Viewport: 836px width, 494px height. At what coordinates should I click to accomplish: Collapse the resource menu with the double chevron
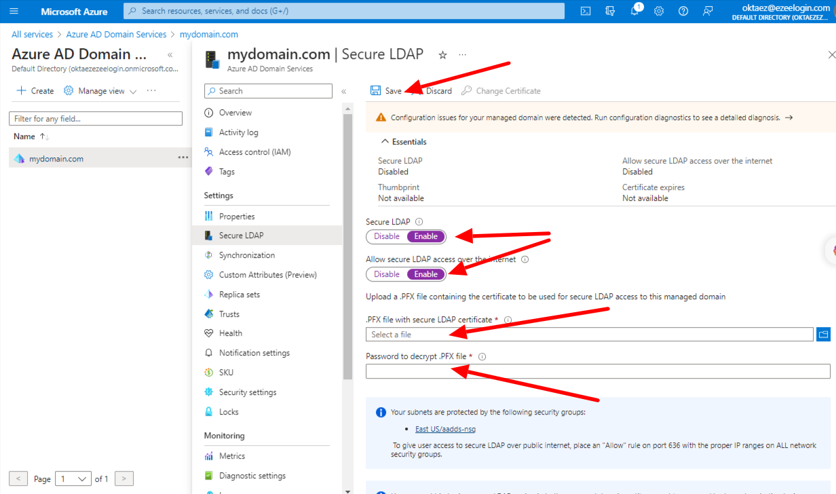coord(343,91)
